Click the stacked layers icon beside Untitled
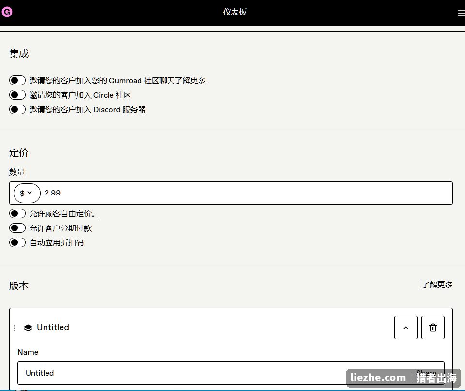This screenshot has width=465, height=391. (28, 328)
